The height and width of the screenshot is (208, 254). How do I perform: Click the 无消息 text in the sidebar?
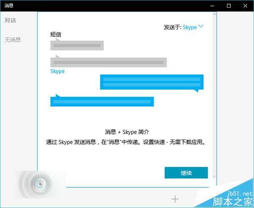pyautogui.click(x=13, y=40)
